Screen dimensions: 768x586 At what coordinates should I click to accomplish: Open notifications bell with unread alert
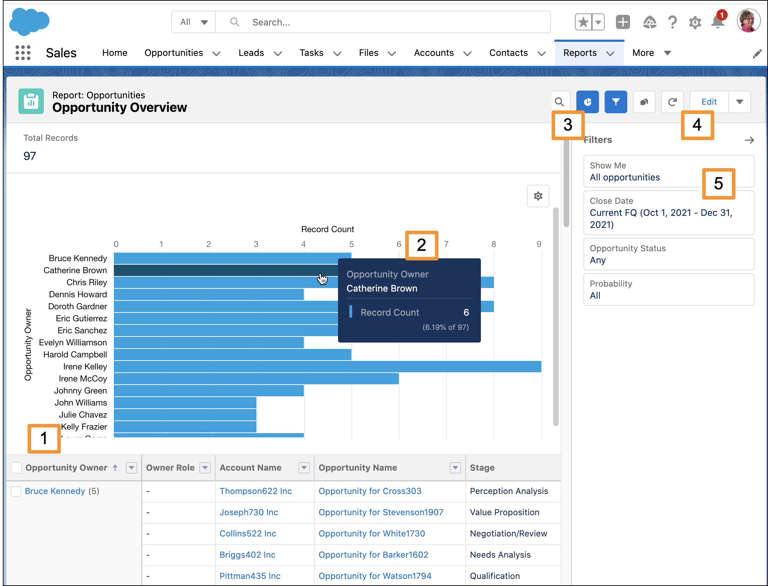tap(717, 22)
